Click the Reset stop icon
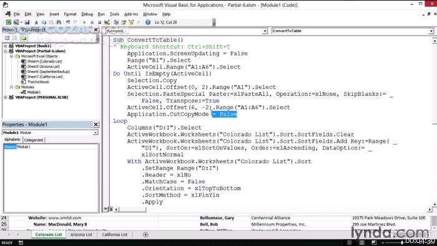This screenshot has height=246, width=437. tap(99, 22)
